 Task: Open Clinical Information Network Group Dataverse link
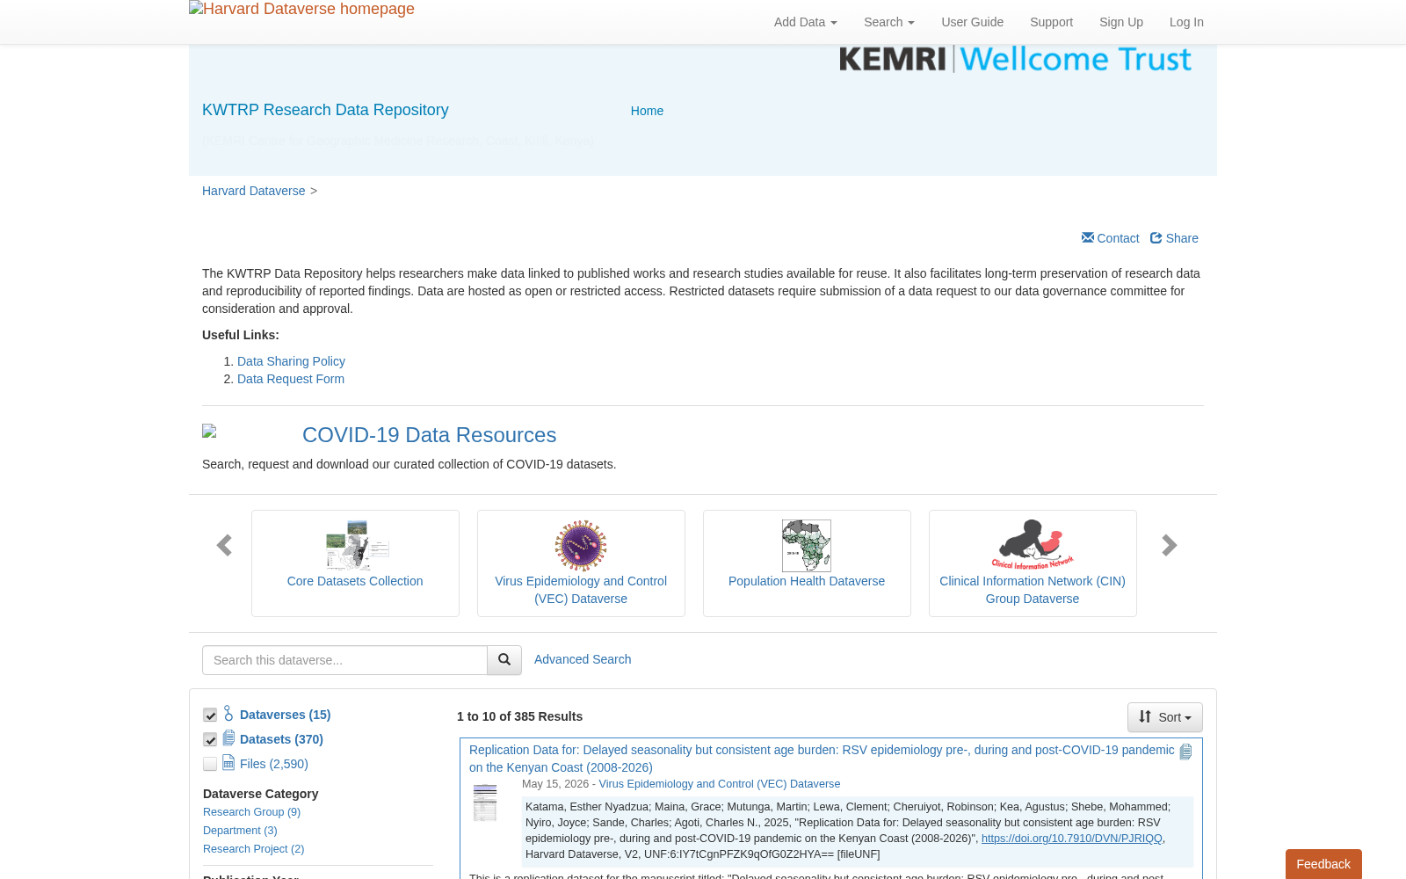[1033, 590]
